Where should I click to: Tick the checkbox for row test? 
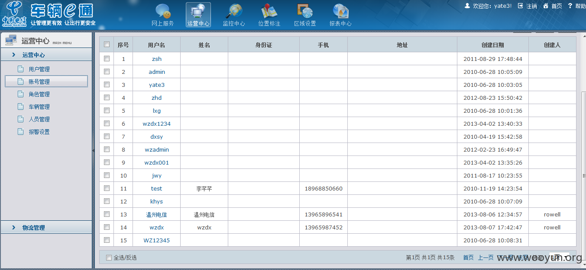[107, 188]
